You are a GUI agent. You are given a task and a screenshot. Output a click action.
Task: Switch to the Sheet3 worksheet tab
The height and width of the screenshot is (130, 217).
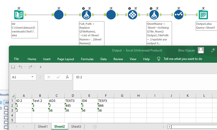pos(76,126)
